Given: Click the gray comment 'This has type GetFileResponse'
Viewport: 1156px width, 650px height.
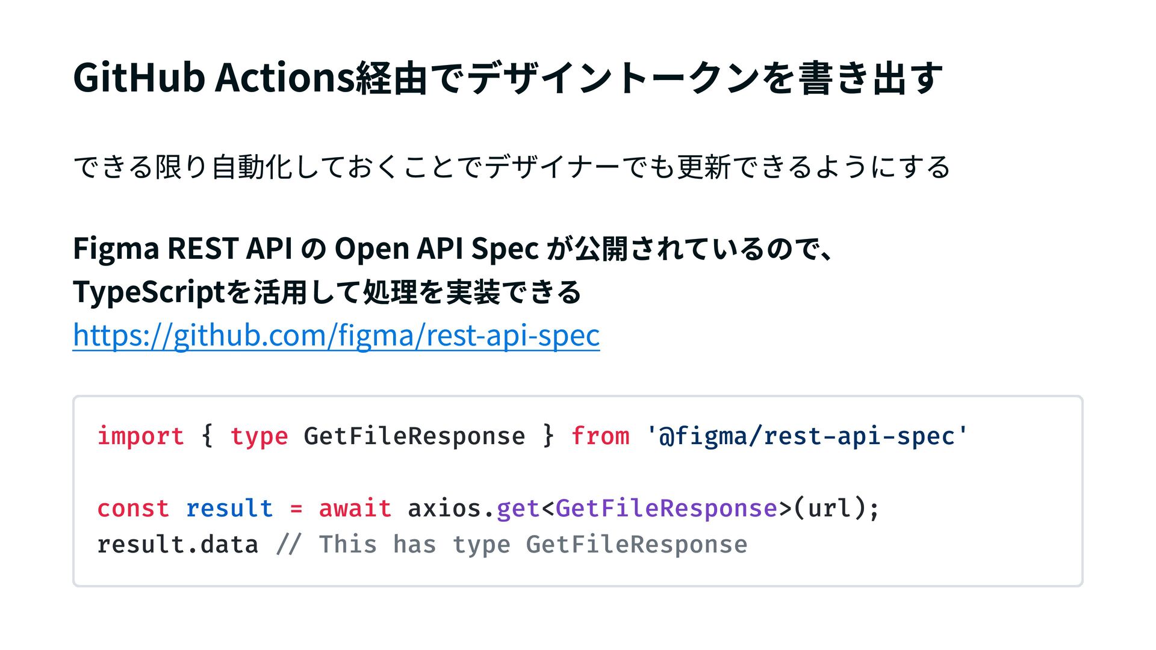Looking at the screenshot, I should point(532,545).
